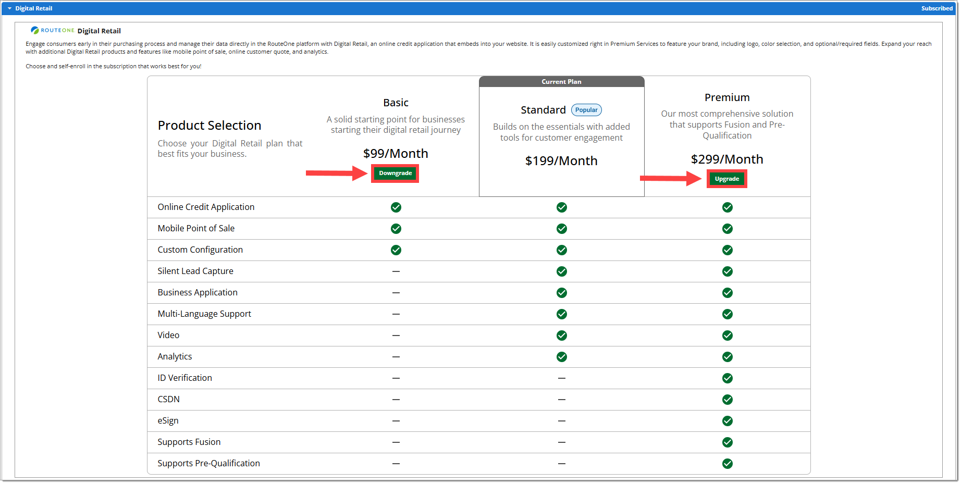Click Standard dash for CSDN row
This screenshot has width=961, height=484.
coord(561,400)
